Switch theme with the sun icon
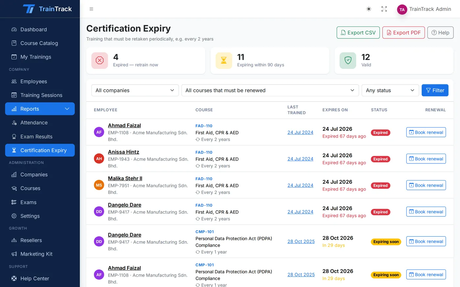Image resolution: width=460 pixels, height=287 pixels. click(x=369, y=9)
